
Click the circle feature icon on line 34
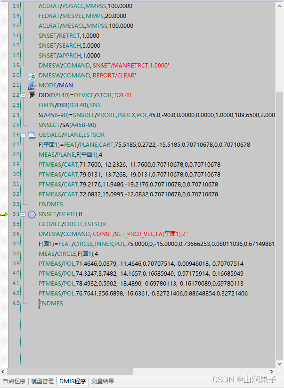(x=32, y=215)
